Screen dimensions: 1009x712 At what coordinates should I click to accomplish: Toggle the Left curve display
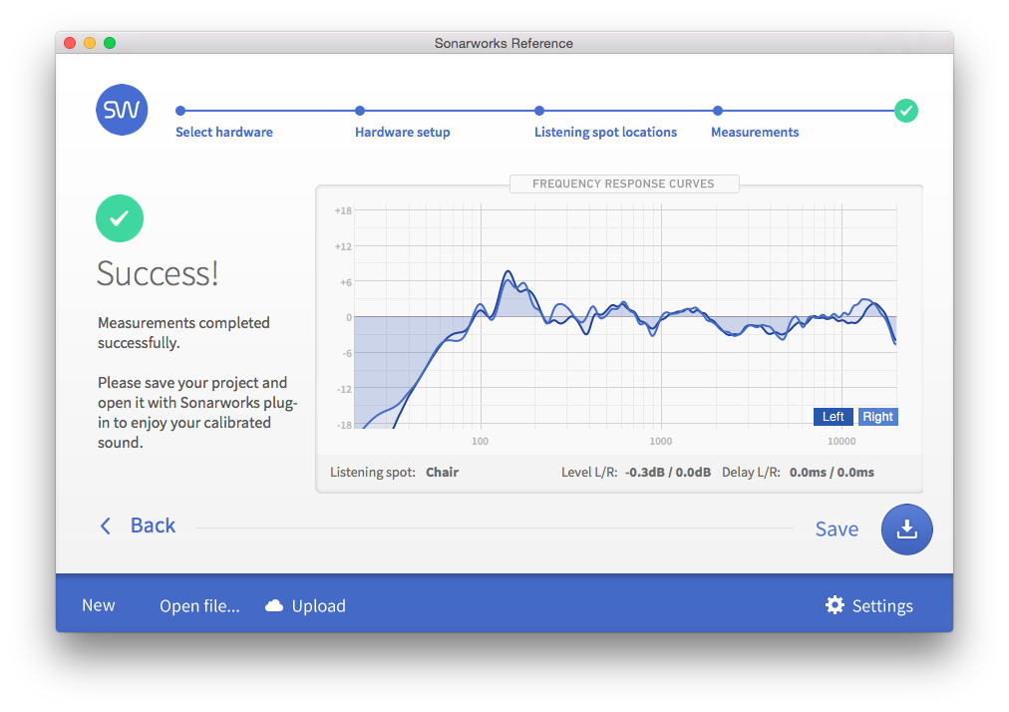pos(833,417)
